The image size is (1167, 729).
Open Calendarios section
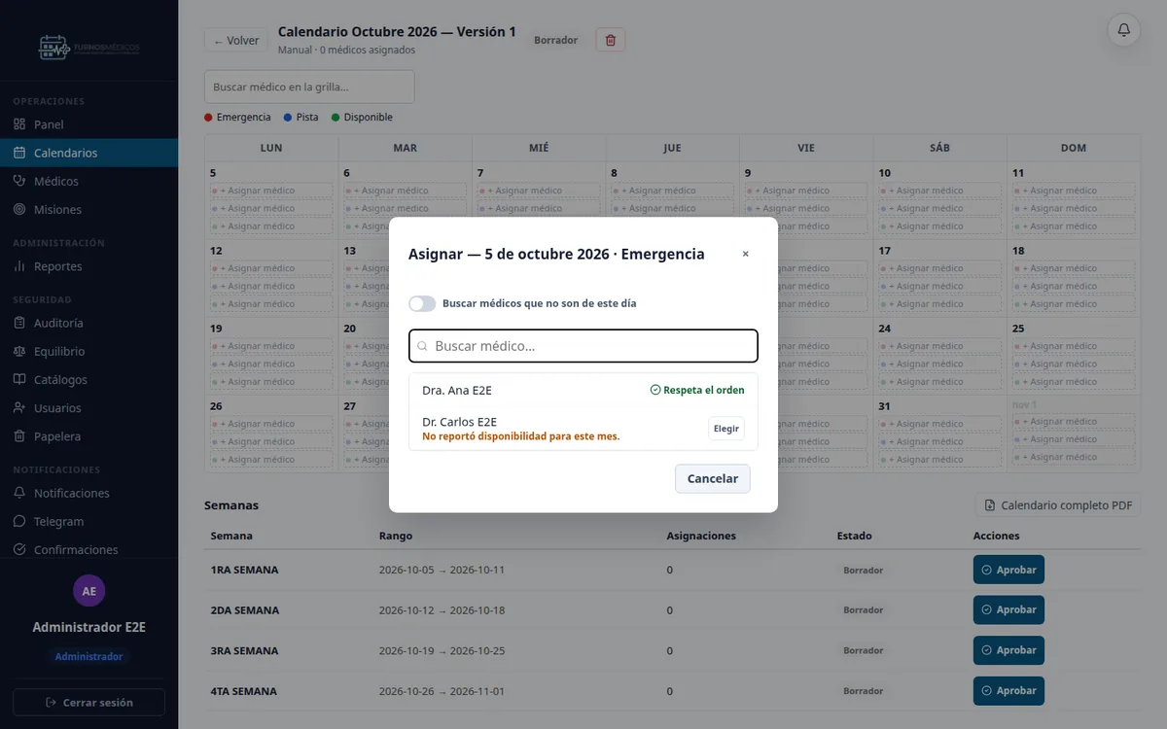[x=88, y=153]
